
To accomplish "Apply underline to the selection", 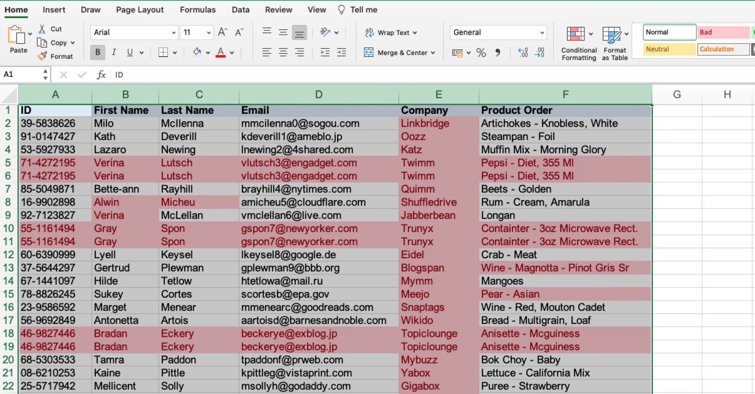I will coord(129,52).
